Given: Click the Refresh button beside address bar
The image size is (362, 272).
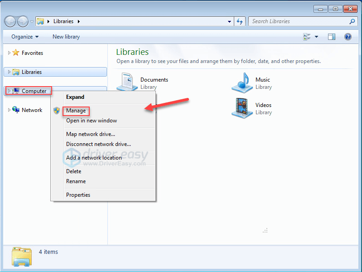Looking at the screenshot, I should click(240, 21).
